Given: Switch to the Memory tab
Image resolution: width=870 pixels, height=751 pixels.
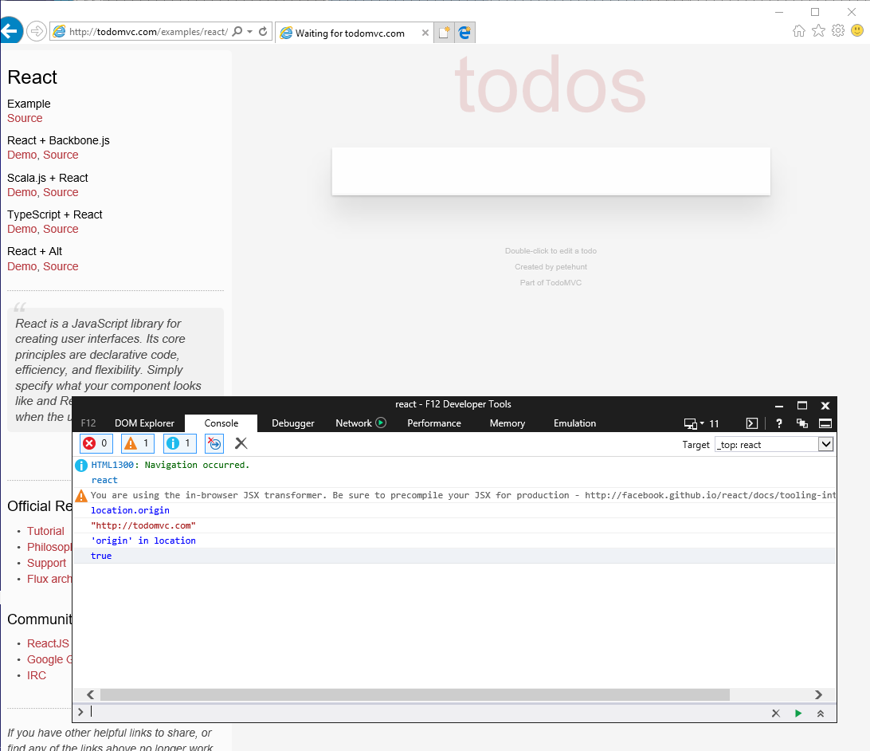Looking at the screenshot, I should 507,423.
